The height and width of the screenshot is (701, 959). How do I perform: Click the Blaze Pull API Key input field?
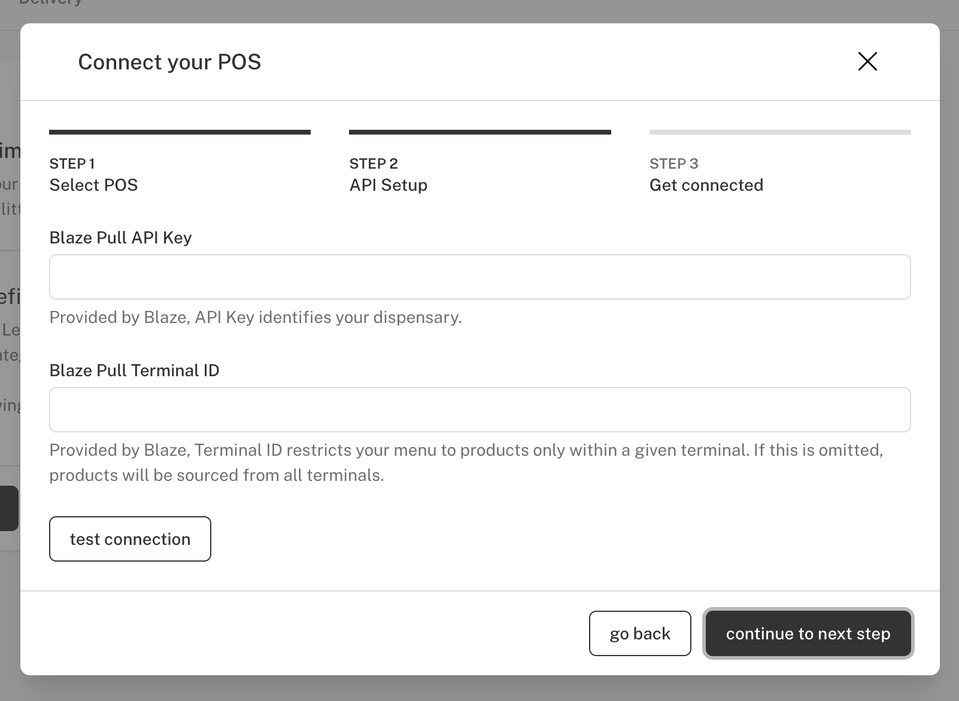click(479, 277)
